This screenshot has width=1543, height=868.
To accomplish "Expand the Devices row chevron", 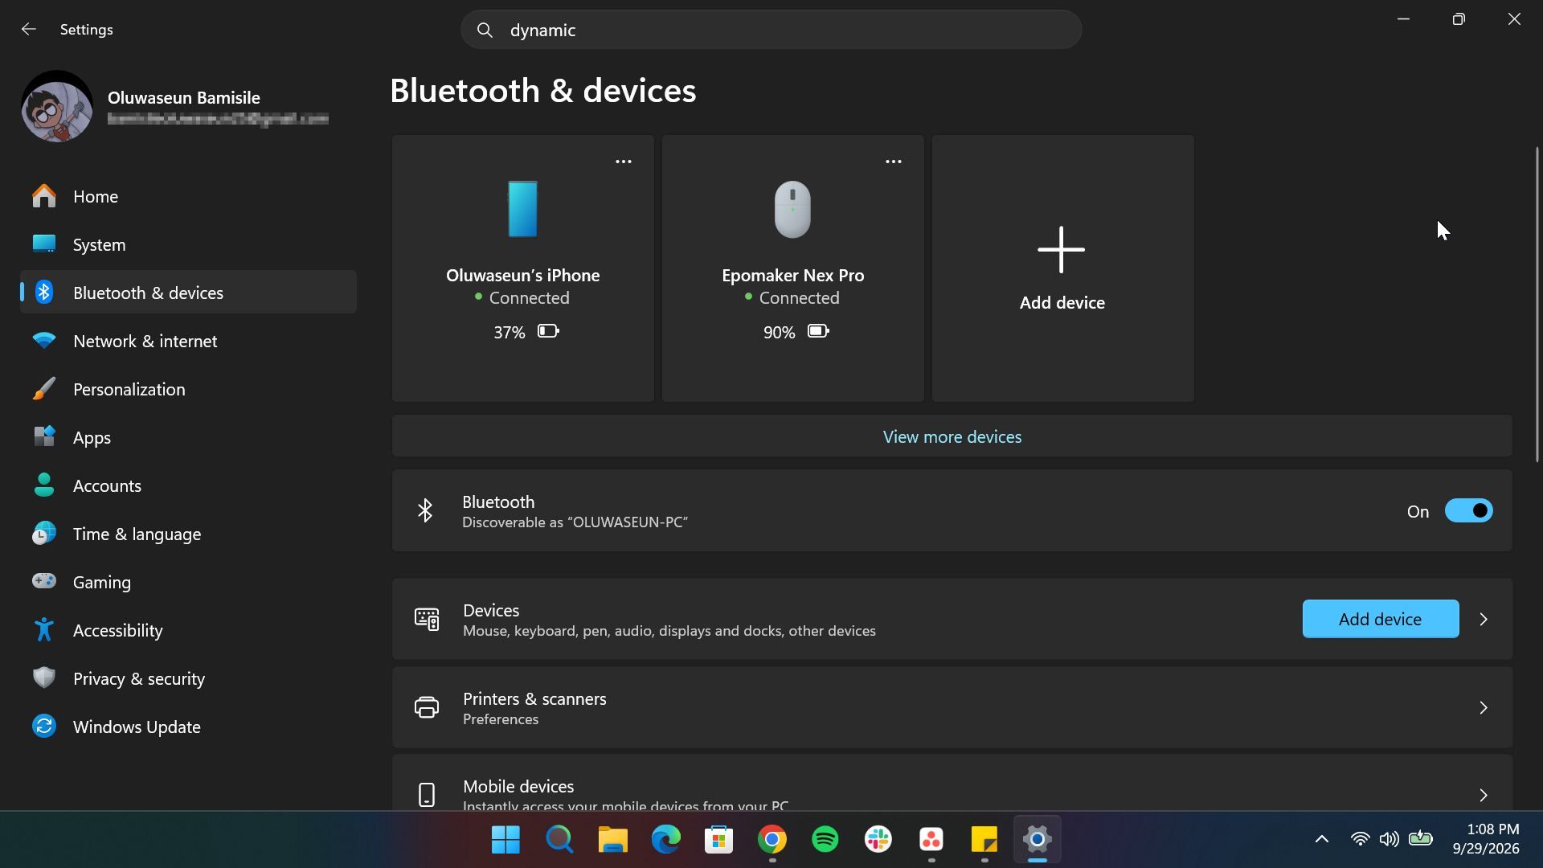I will point(1484,620).
